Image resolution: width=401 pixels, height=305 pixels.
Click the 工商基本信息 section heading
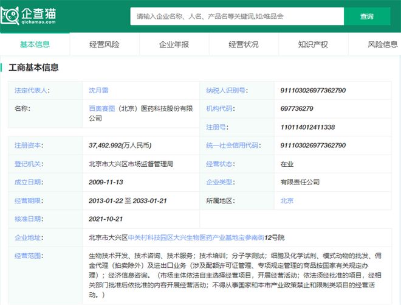tap(33, 68)
